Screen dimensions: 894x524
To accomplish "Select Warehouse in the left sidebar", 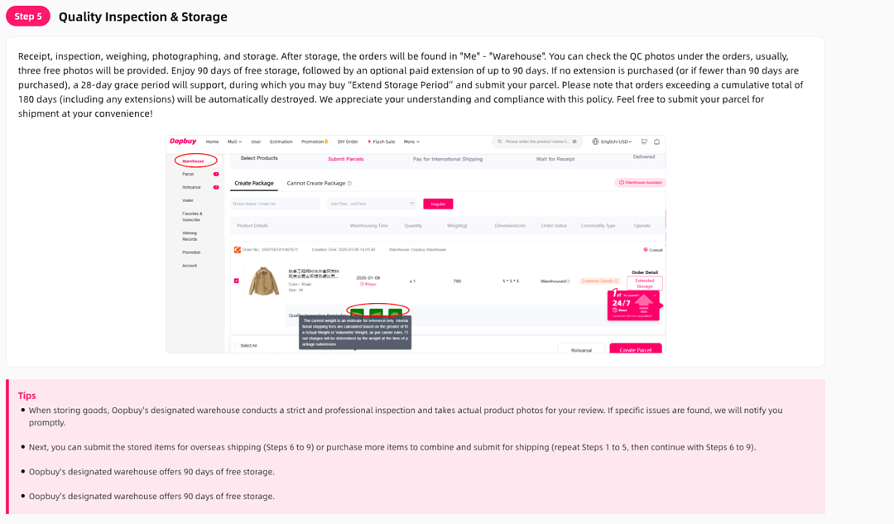I will [x=193, y=161].
